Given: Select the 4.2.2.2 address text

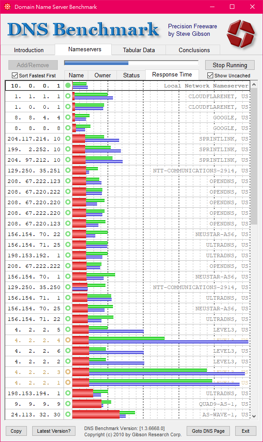Looking at the screenshot, I should click(37, 362).
